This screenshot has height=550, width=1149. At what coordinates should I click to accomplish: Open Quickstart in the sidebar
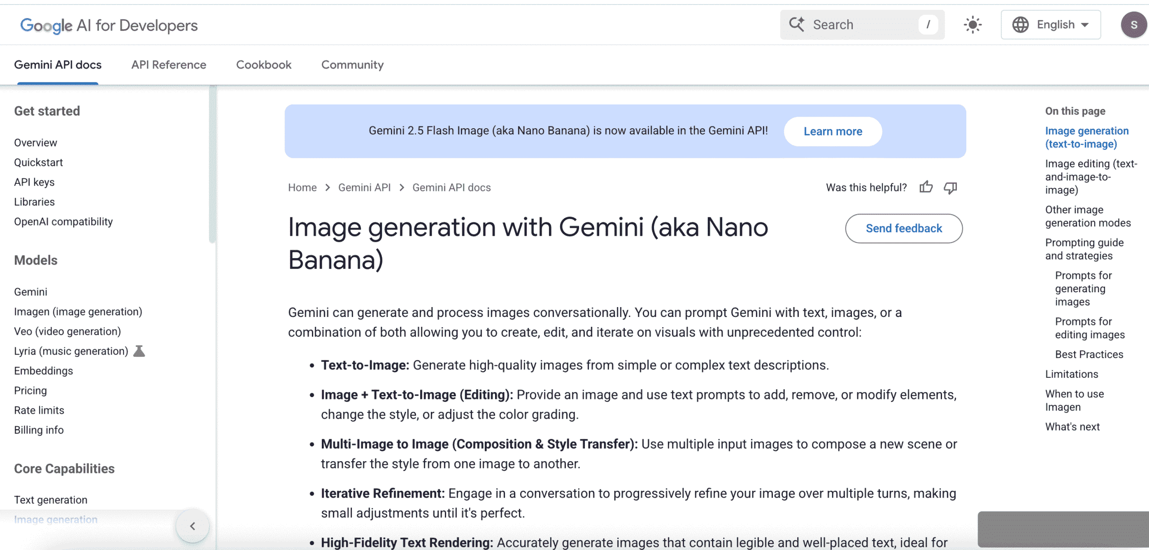pos(39,162)
